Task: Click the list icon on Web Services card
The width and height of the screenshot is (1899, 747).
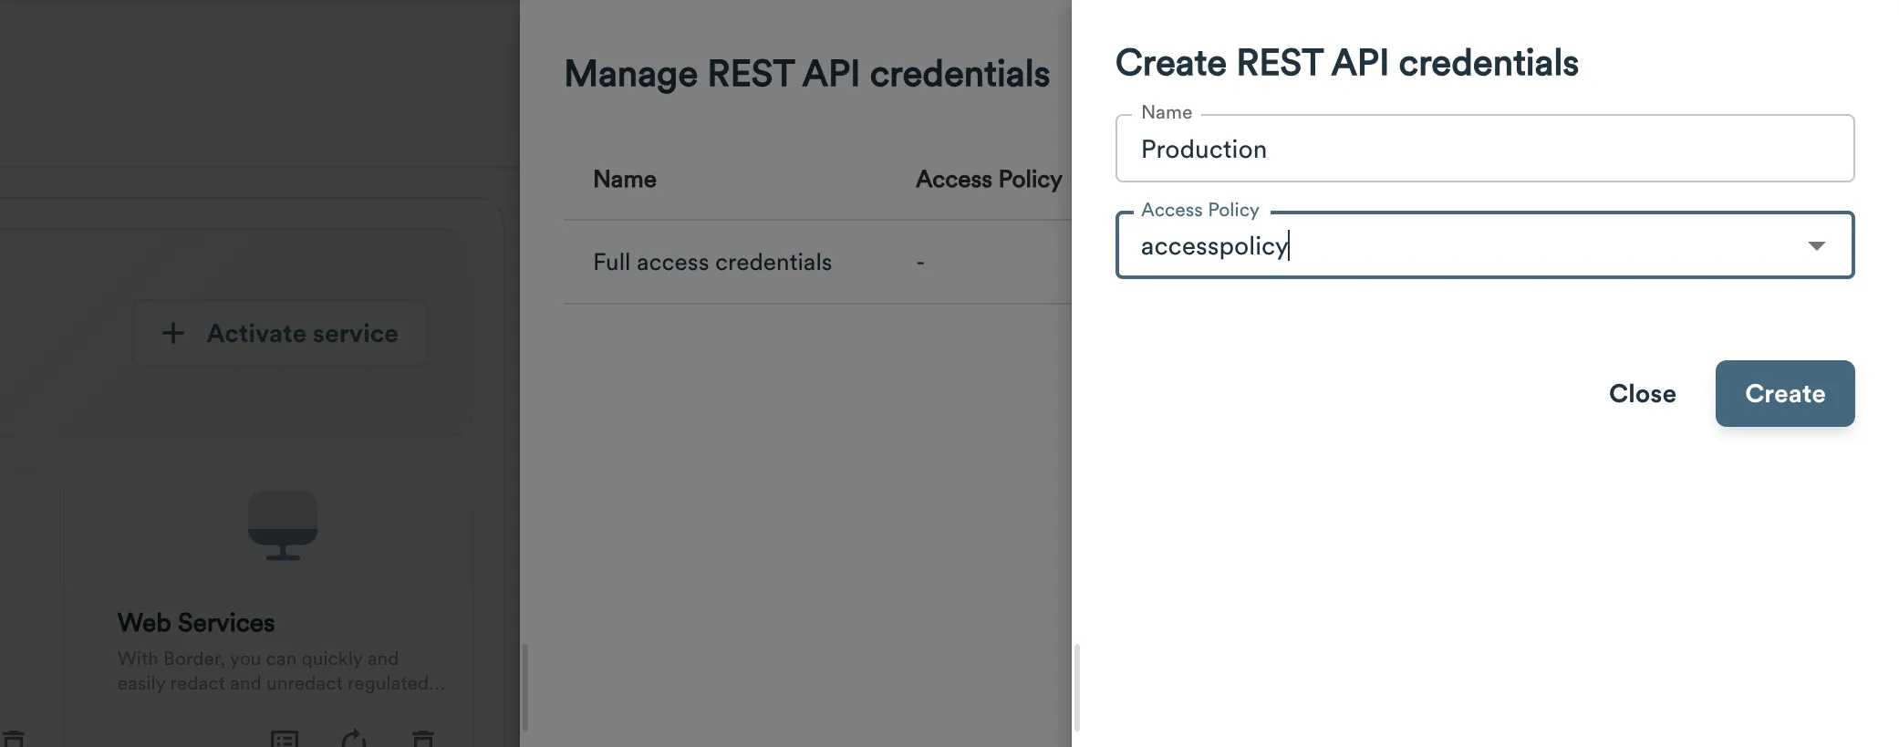Action: tap(285, 739)
